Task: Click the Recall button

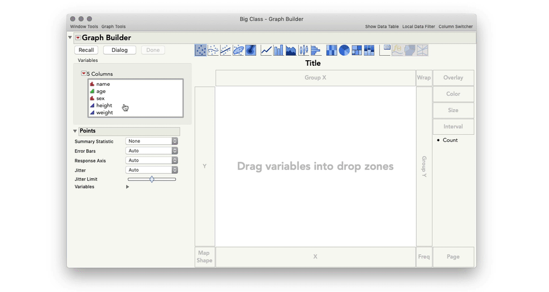Action: 86,50
